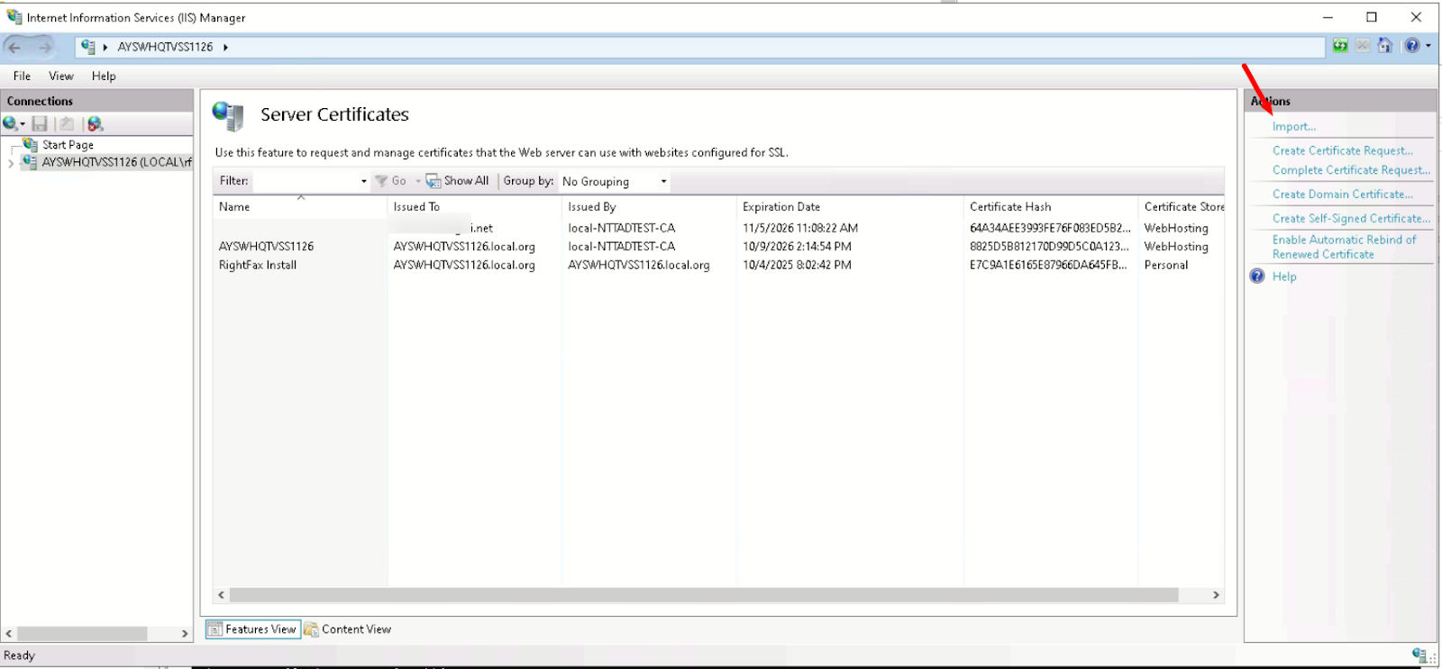Click Create Domain Certificate...
Screen dimensions: 1442x669
1343,194
